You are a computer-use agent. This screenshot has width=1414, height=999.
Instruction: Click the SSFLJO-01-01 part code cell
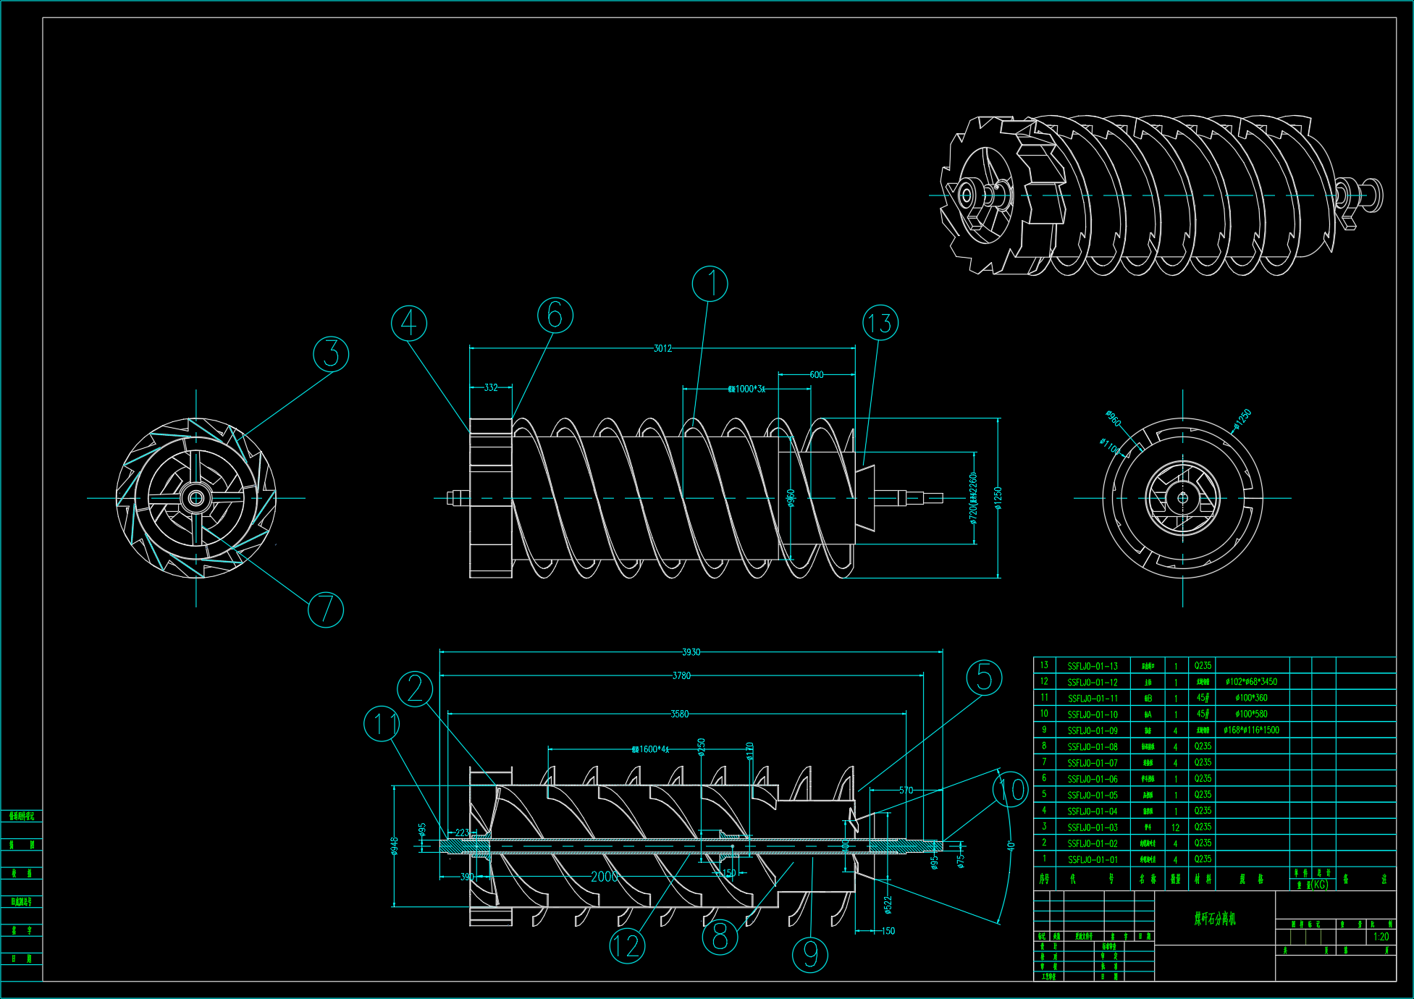tap(1092, 860)
